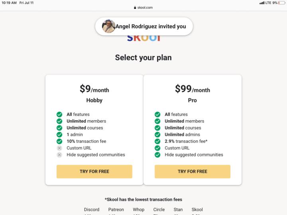Click green check beside Hobby 1 admin

59,135
